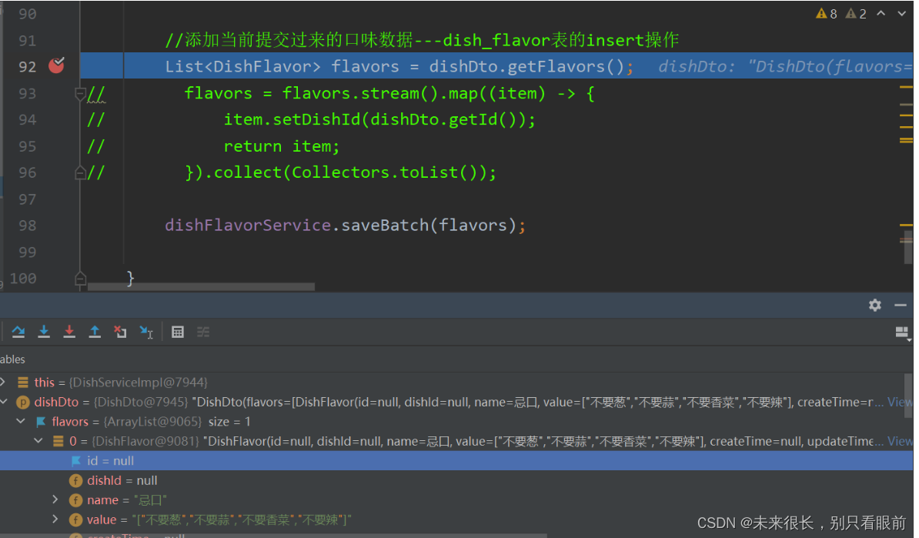Click the yellow warnings count indicator 8
This screenshot has height=538, width=919.
[x=827, y=14]
